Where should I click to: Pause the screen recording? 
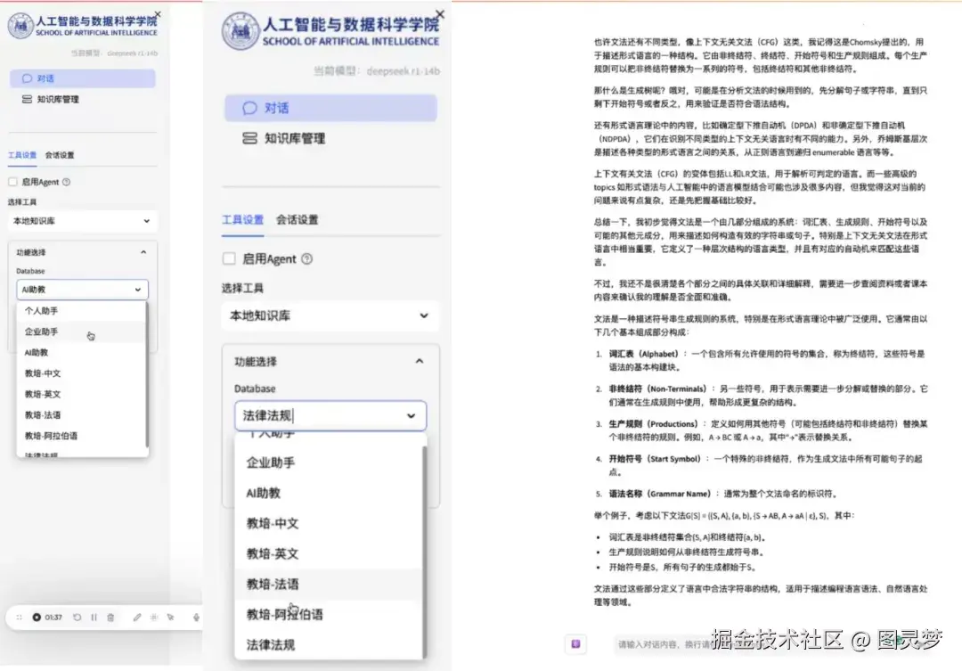94,617
